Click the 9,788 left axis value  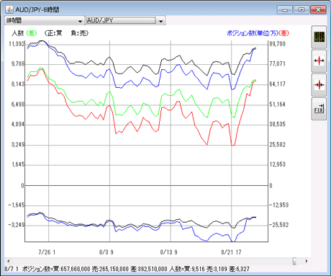point(18,63)
